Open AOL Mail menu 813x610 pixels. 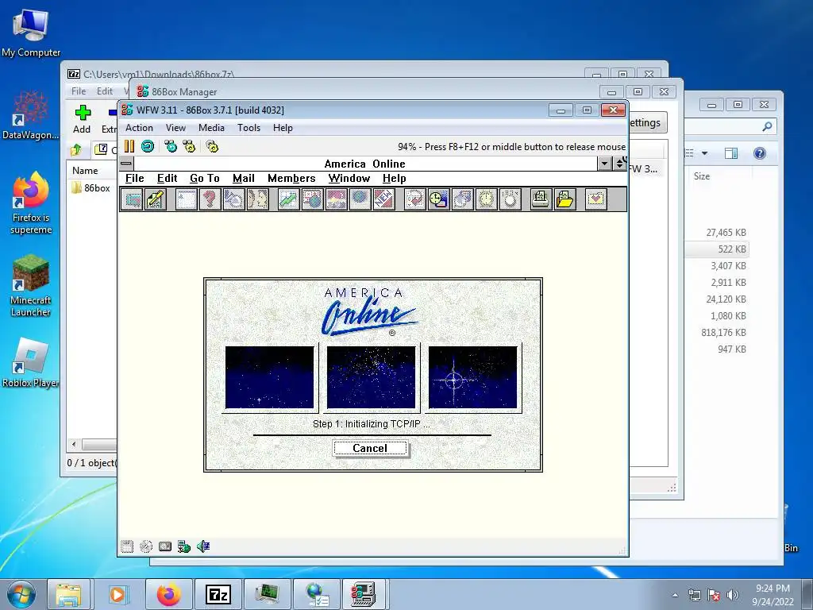point(244,179)
